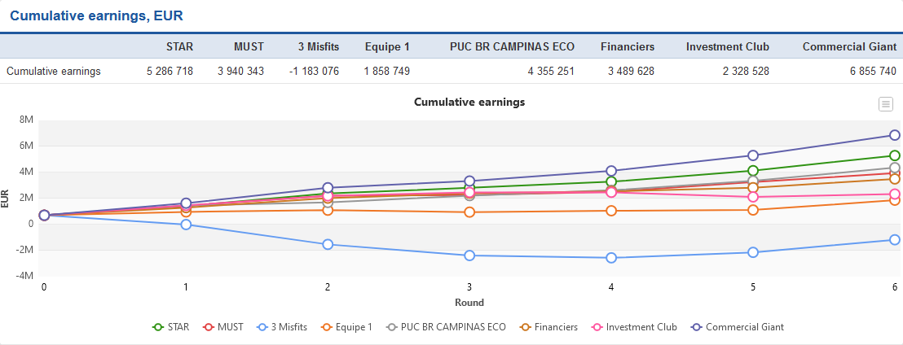
Task: Hide Equipe 1 series from legend
Action: (x=349, y=327)
